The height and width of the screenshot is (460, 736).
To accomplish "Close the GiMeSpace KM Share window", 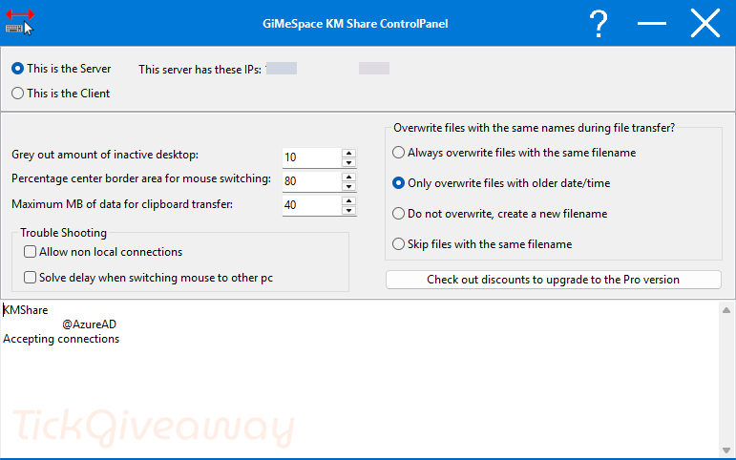I will point(705,23).
